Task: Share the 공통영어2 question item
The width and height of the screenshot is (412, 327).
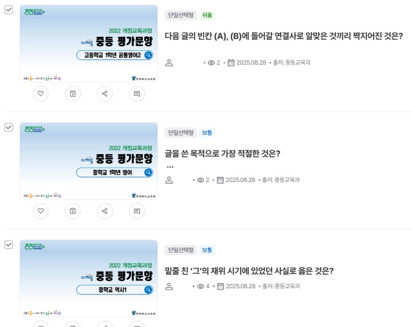Action: [105, 94]
